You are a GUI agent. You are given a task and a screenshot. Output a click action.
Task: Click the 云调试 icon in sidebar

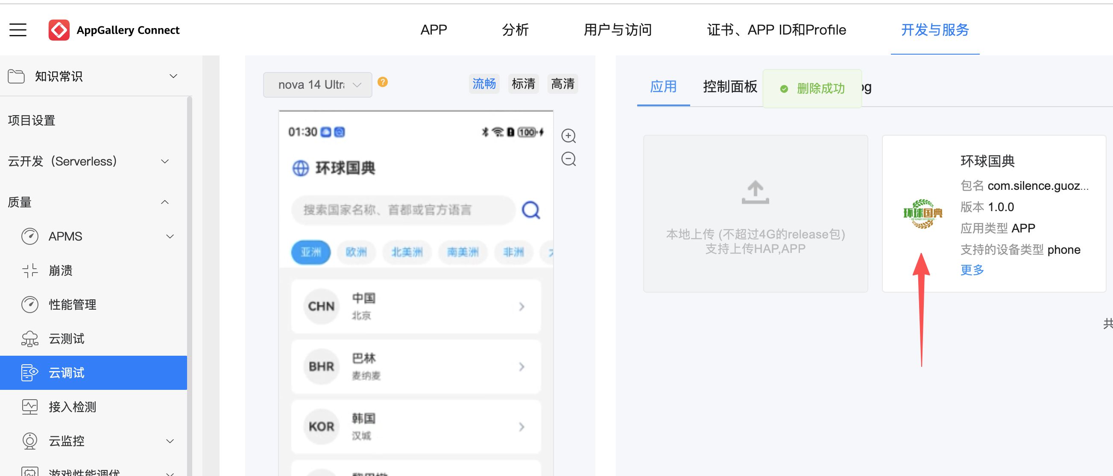(30, 373)
